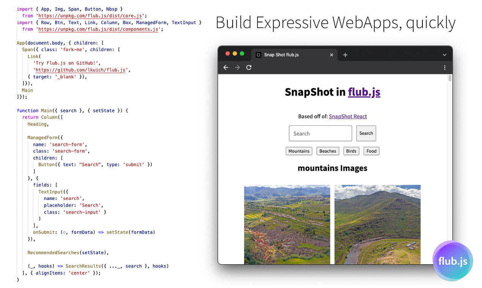This screenshot has width=482, height=288.
Task: Open the flub.js link in the heading
Action: [364, 92]
